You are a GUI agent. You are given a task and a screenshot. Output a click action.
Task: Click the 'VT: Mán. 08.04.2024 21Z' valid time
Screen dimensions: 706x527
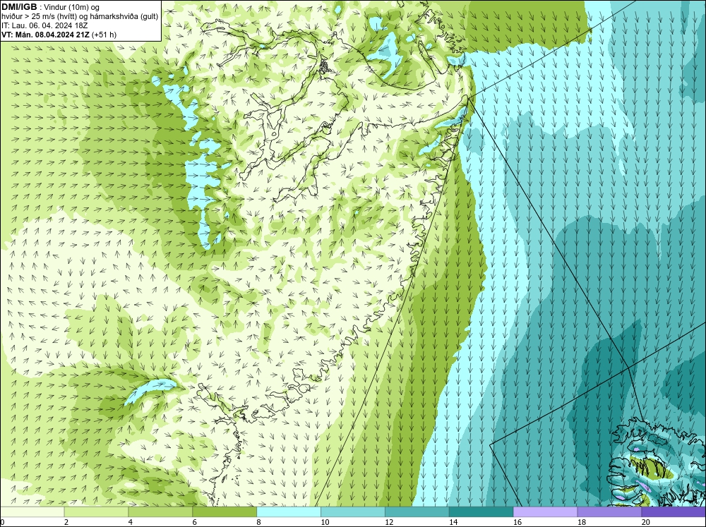pos(45,34)
